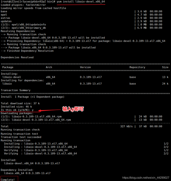This screenshot has height=181, width=171.
Task: Click the libaio-devel rpm download line
Action: pyautogui.click(x=36, y=120)
